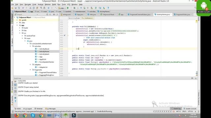
Task: Open Skype from the taskbar
Action: point(33,115)
